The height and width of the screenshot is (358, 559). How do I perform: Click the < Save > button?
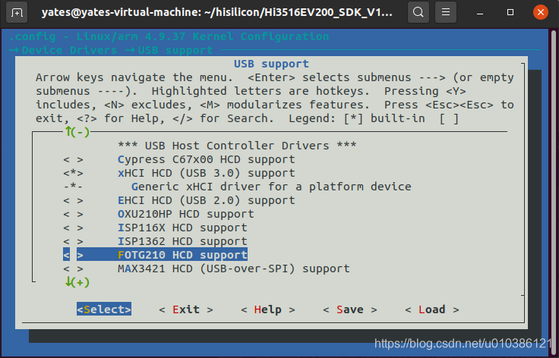349,309
